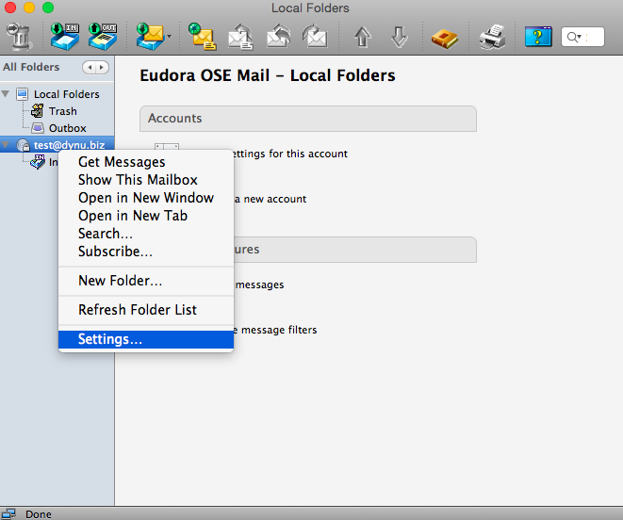
Task: Select the test@dynu.biz account
Action: (69, 145)
